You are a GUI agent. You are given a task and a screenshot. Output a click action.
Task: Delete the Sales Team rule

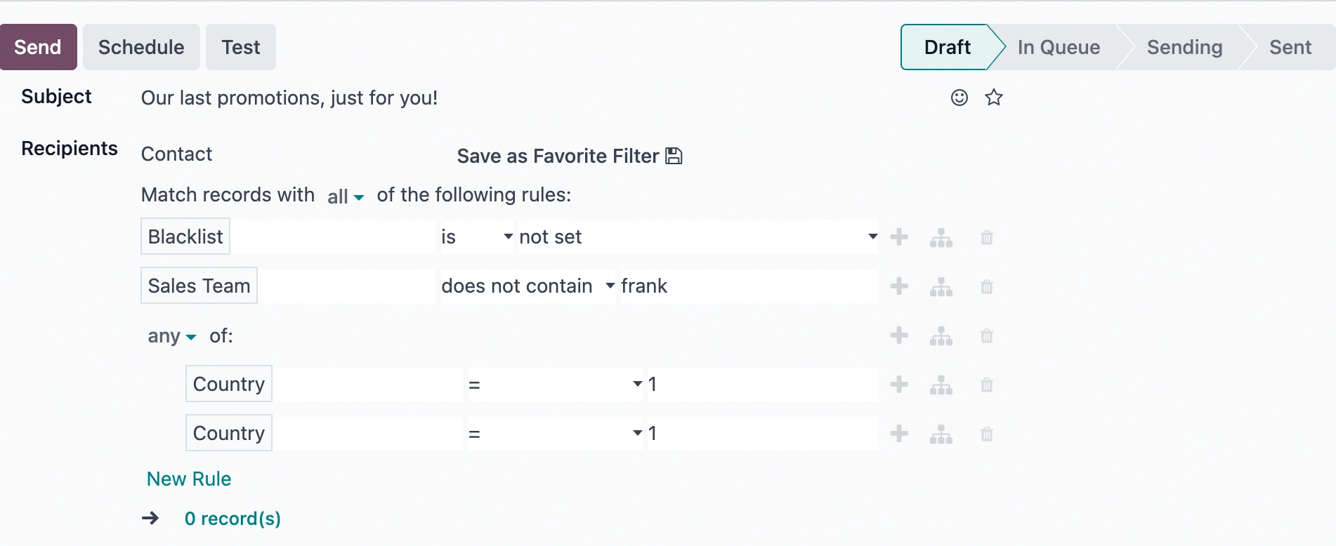tap(987, 287)
